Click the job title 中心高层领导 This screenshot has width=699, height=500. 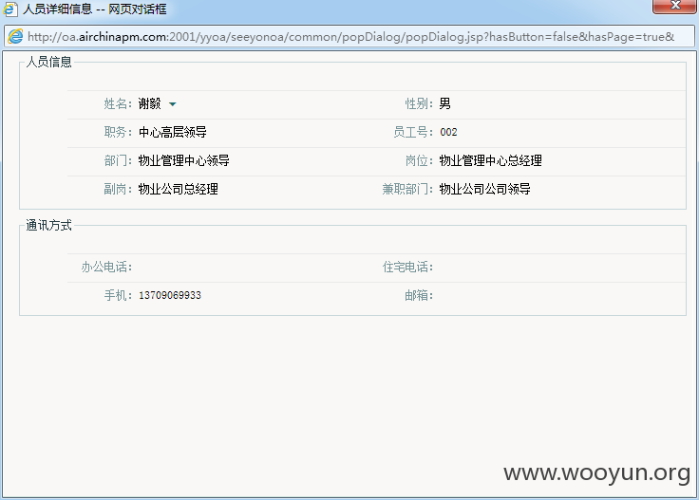173,132
